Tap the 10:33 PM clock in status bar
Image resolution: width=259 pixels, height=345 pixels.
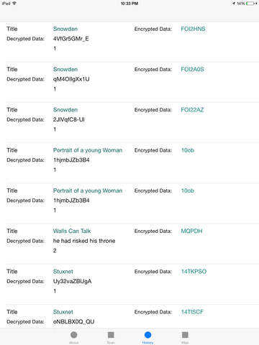[x=129, y=4]
